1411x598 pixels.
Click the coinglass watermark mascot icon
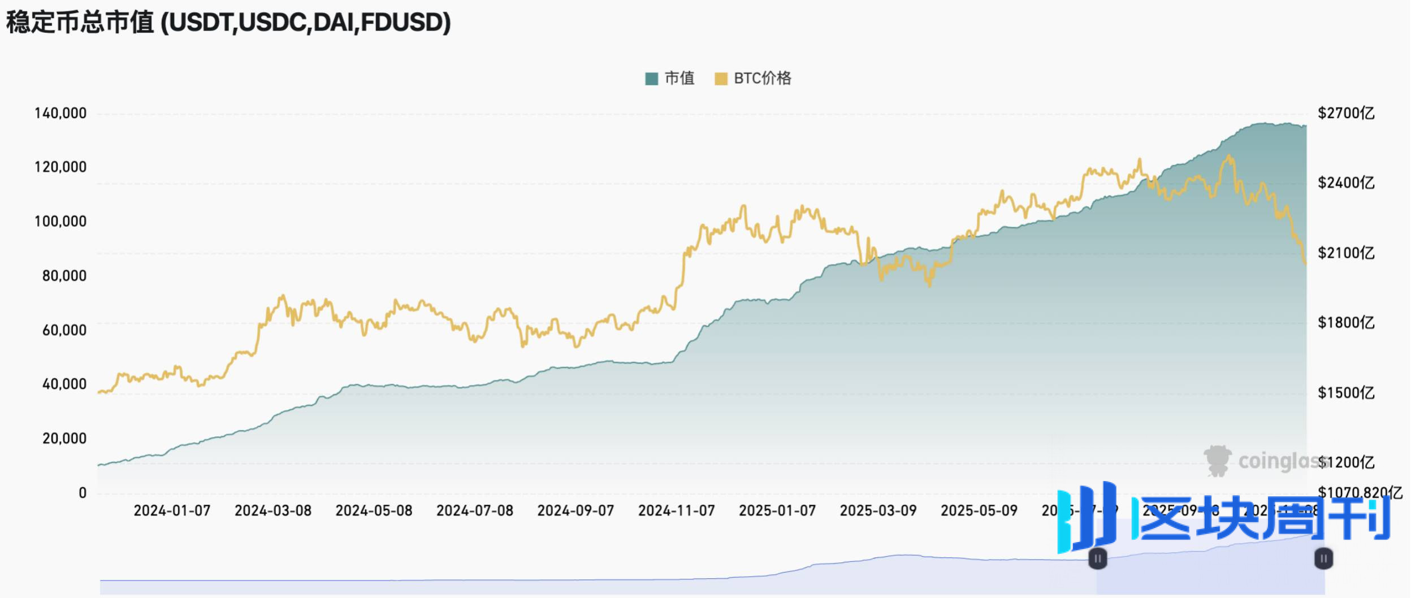(1217, 461)
